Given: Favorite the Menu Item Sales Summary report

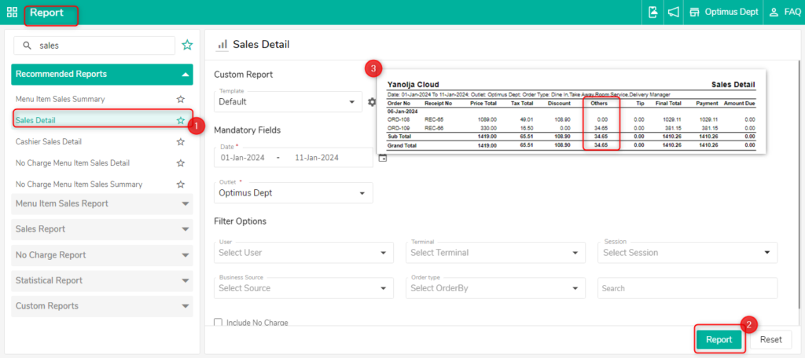Looking at the screenshot, I should pos(180,99).
